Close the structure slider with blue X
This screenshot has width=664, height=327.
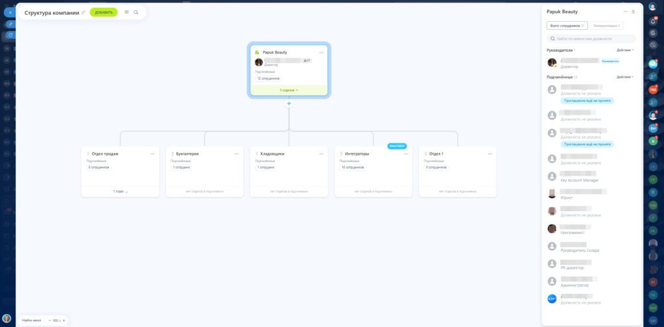click(10, 12)
